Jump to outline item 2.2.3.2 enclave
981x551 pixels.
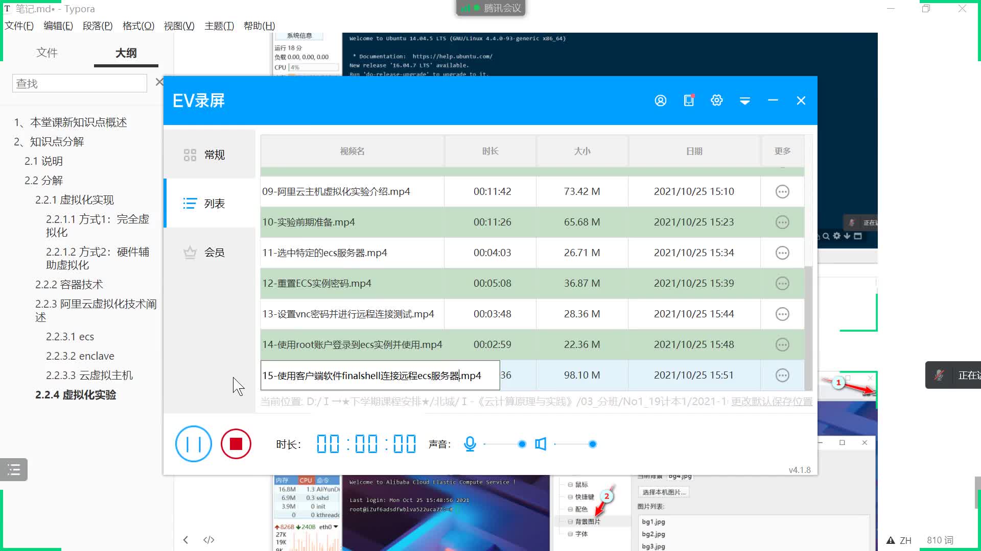80,356
